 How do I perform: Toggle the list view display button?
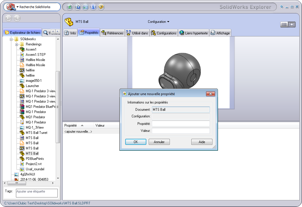(x=284, y=25)
